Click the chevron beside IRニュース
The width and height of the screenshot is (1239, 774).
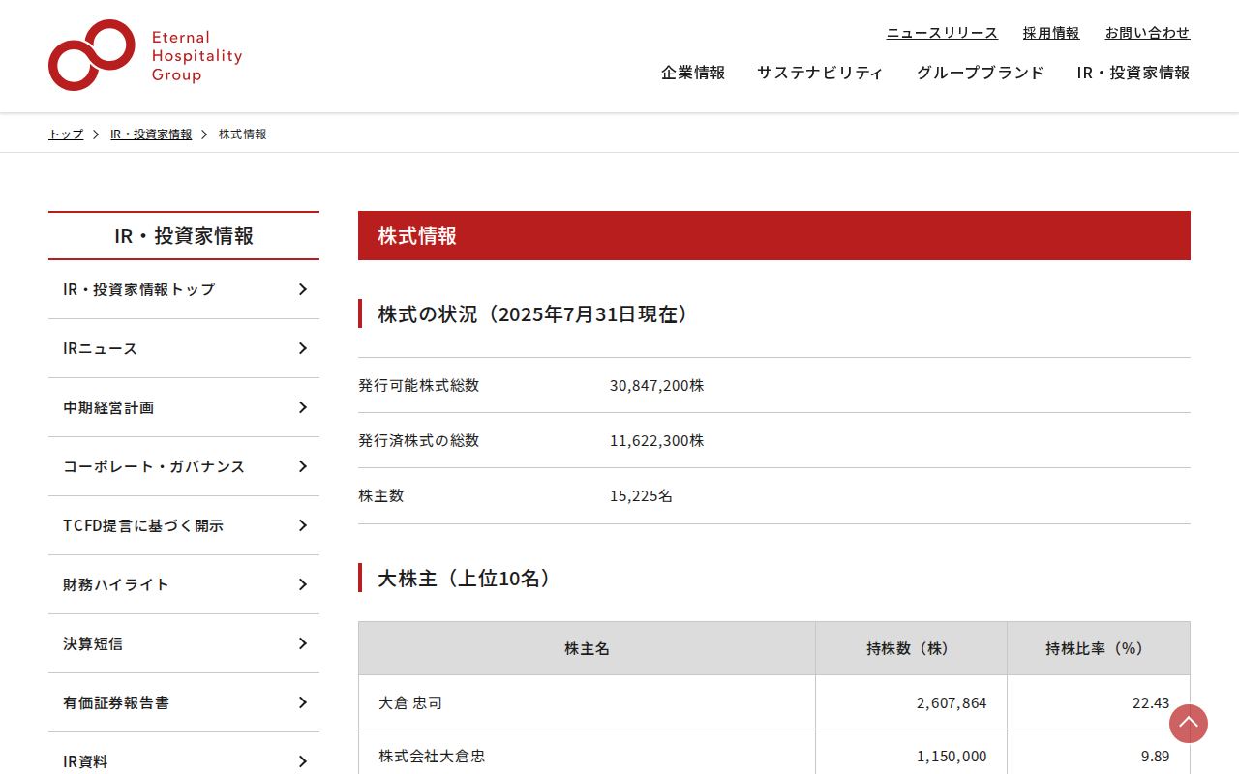303,348
